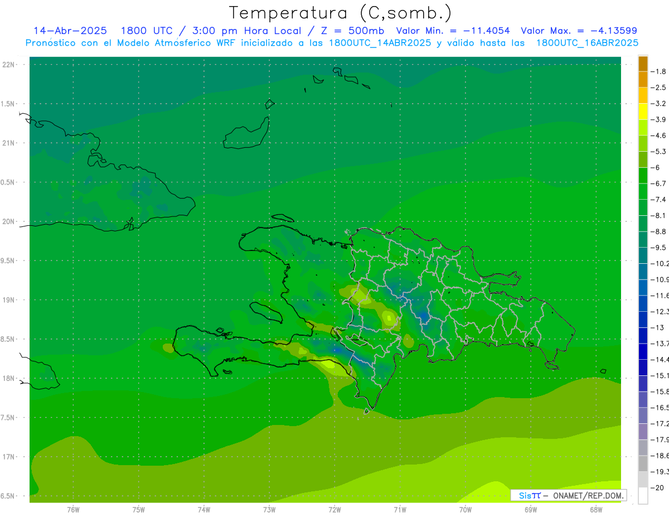Click the '-4.6' colorbar label
Image resolution: width=669 pixels, height=517 pixels.
658,136
